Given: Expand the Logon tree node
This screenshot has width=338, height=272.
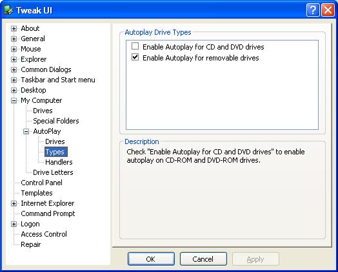Looking at the screenshot, I should [14, 224].
